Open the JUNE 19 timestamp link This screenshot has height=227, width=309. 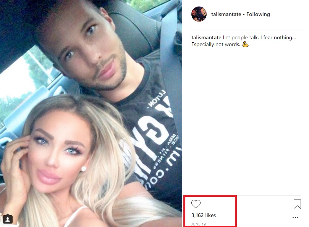pos(199,224)
